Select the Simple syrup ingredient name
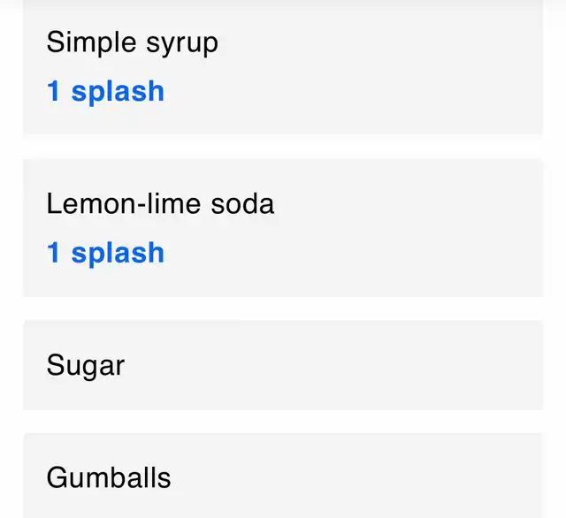The width and height of the screenshot is (566, 518). (132, 43)
